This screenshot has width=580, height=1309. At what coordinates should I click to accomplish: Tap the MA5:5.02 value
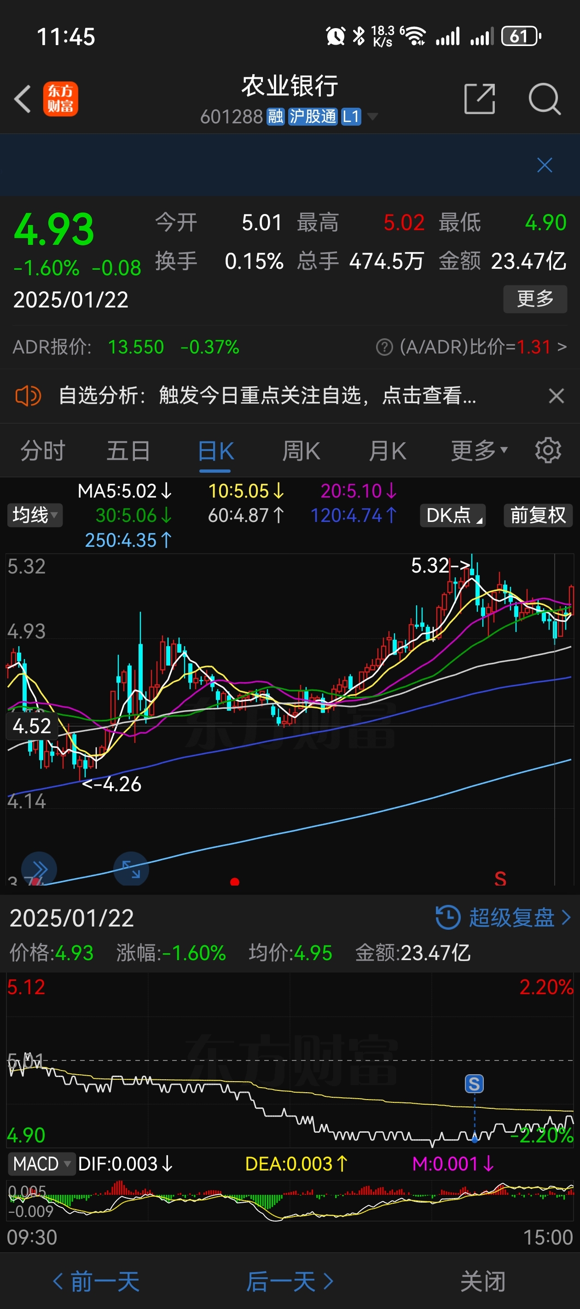[125, 491]
